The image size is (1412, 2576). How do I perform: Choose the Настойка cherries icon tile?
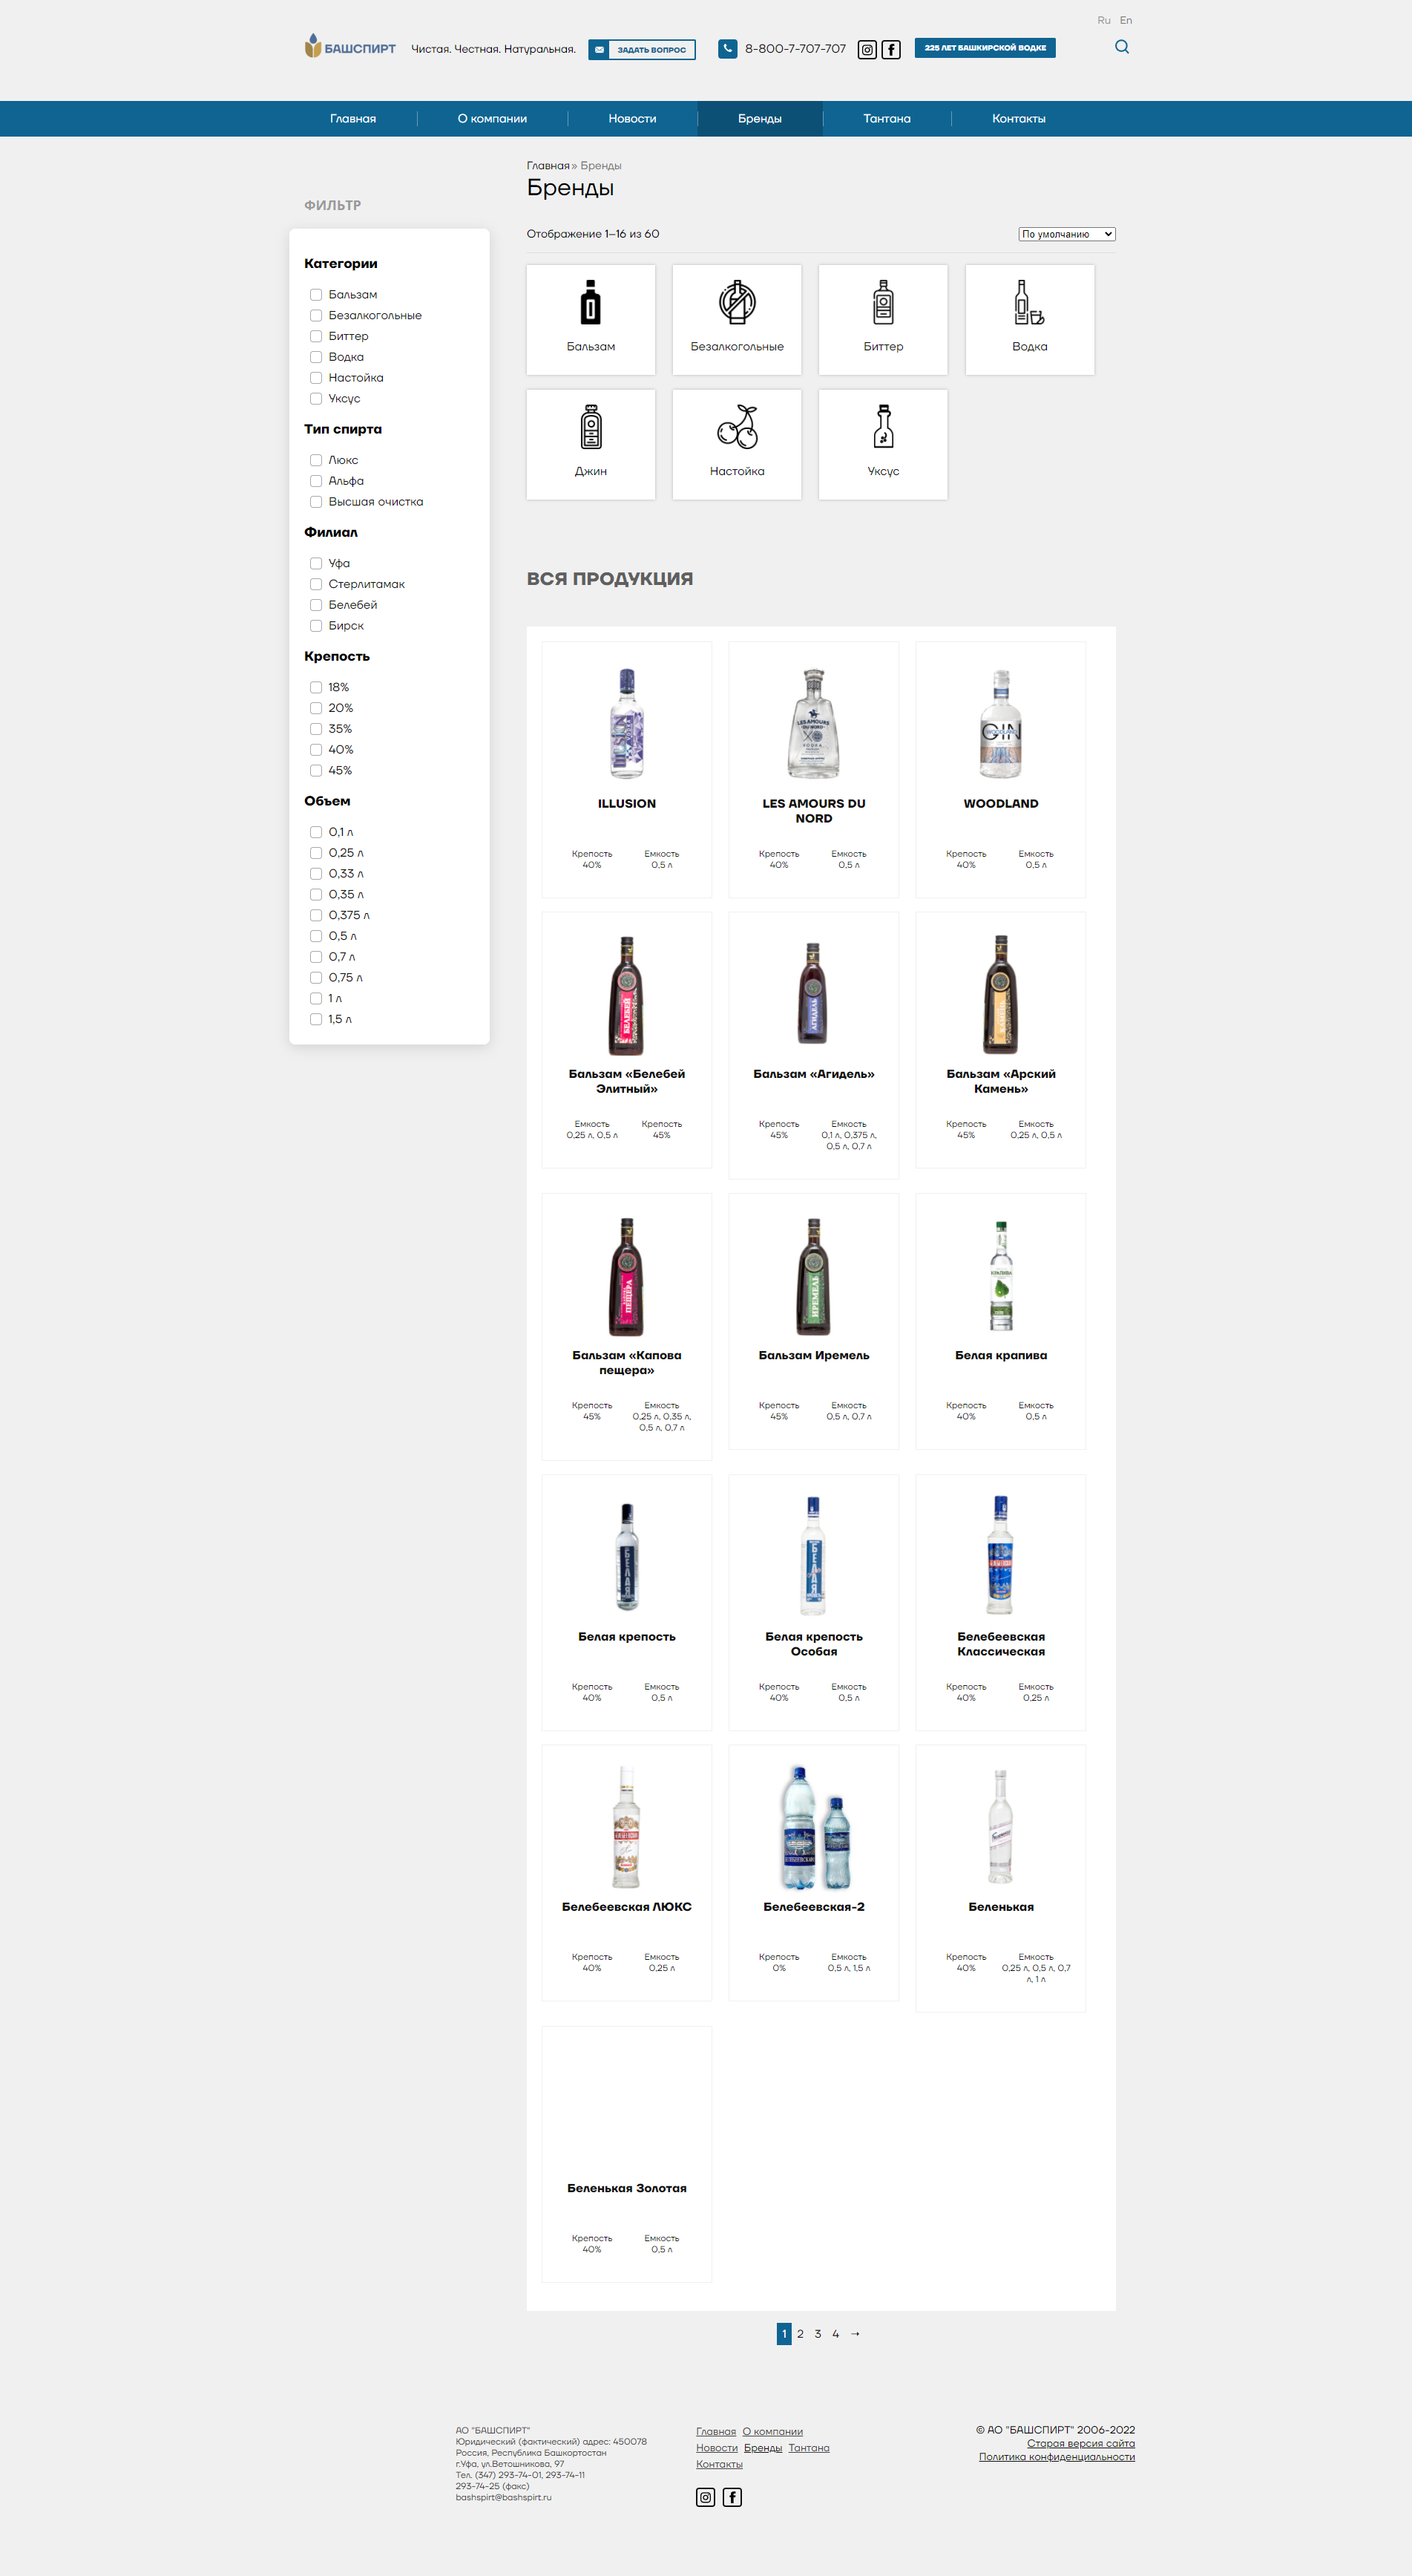pos(738,445)
